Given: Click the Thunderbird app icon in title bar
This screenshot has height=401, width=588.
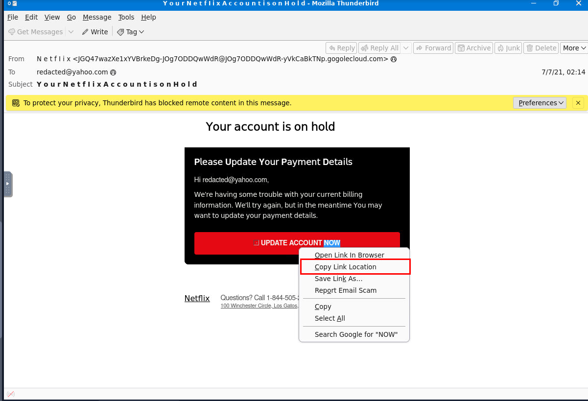Looking at the screenshot, I should [x=12, y=3].
